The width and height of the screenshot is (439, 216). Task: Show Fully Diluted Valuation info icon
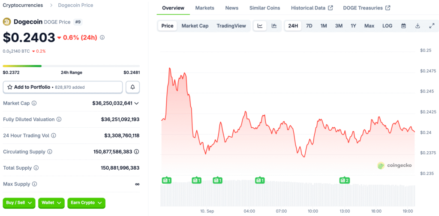pyautogui.click(x=59, y=120)
